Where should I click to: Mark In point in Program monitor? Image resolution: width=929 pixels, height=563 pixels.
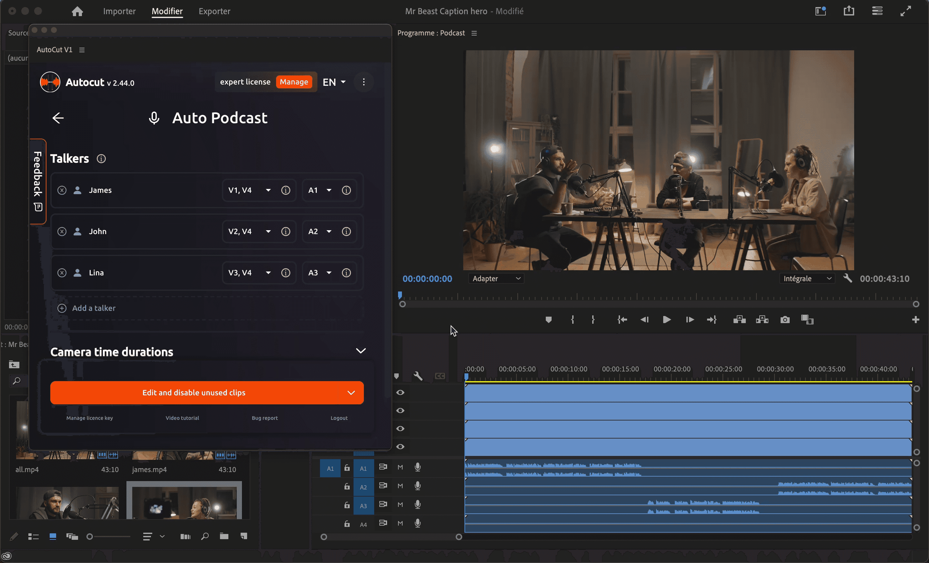click(572, 320)
